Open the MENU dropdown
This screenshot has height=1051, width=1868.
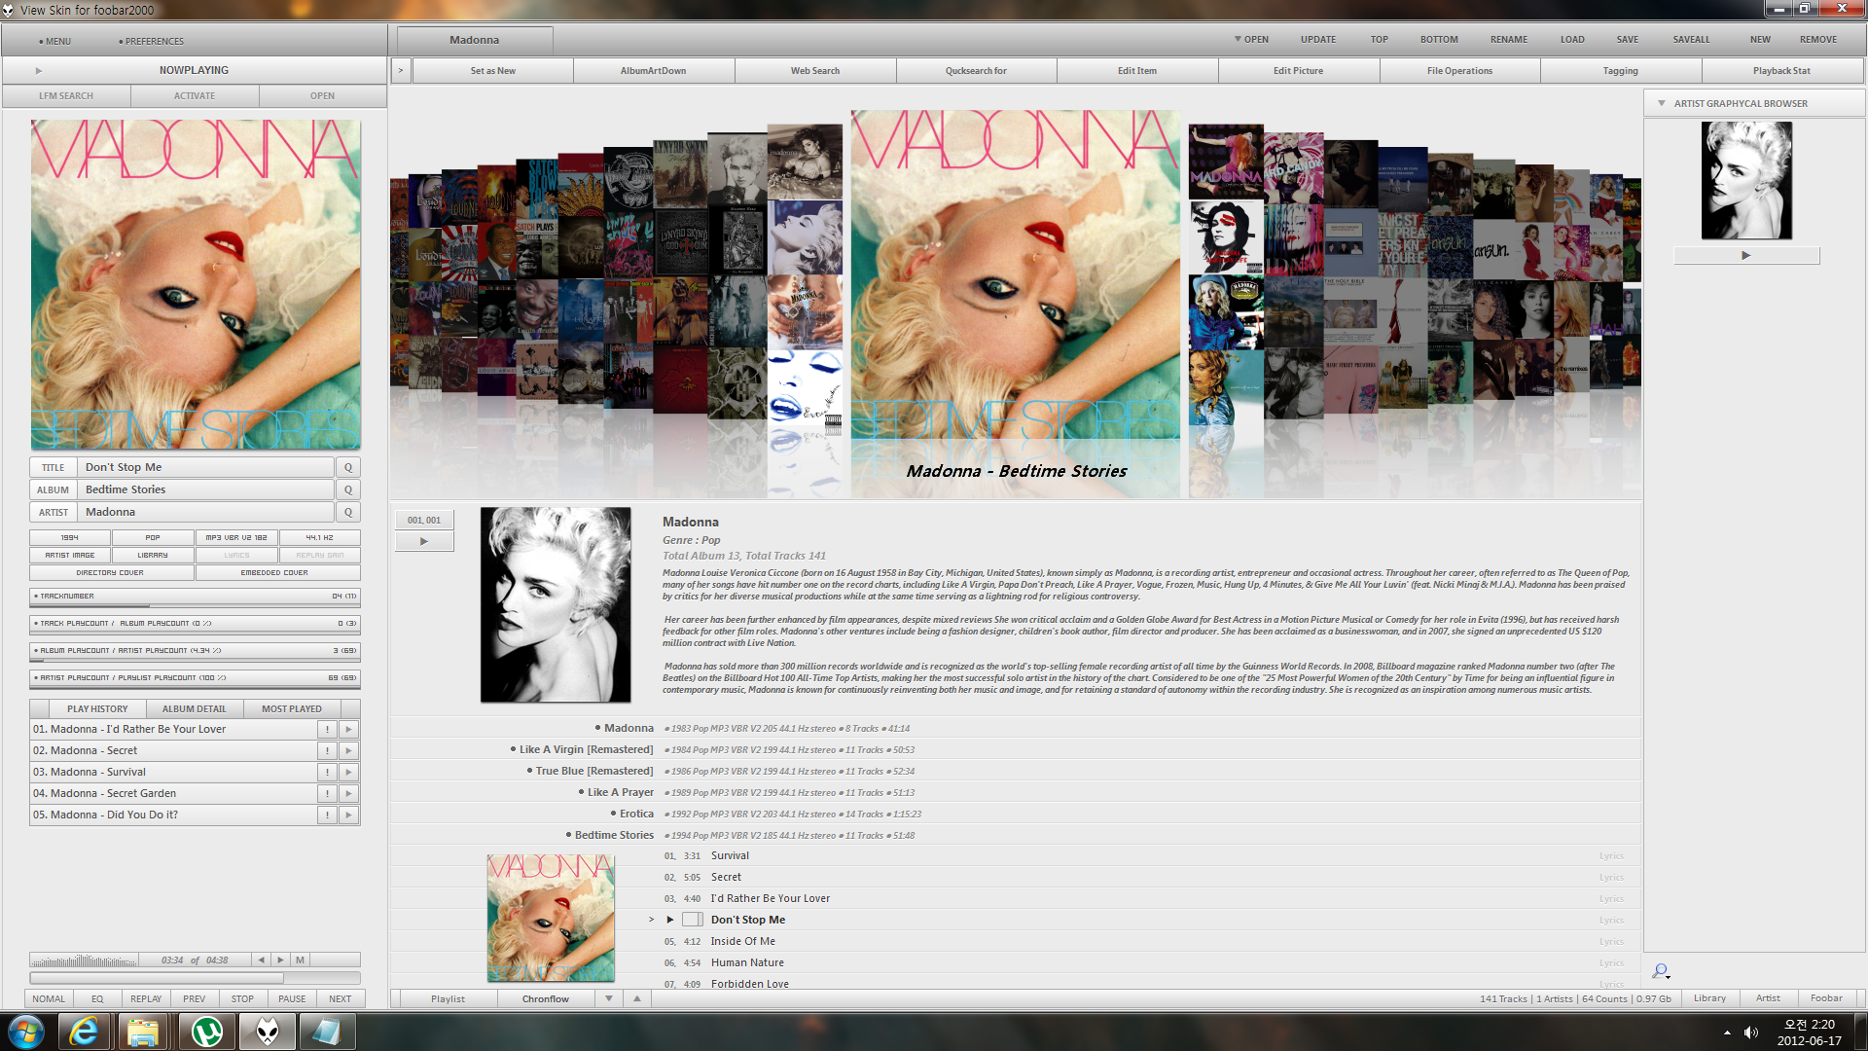[55, 41]
